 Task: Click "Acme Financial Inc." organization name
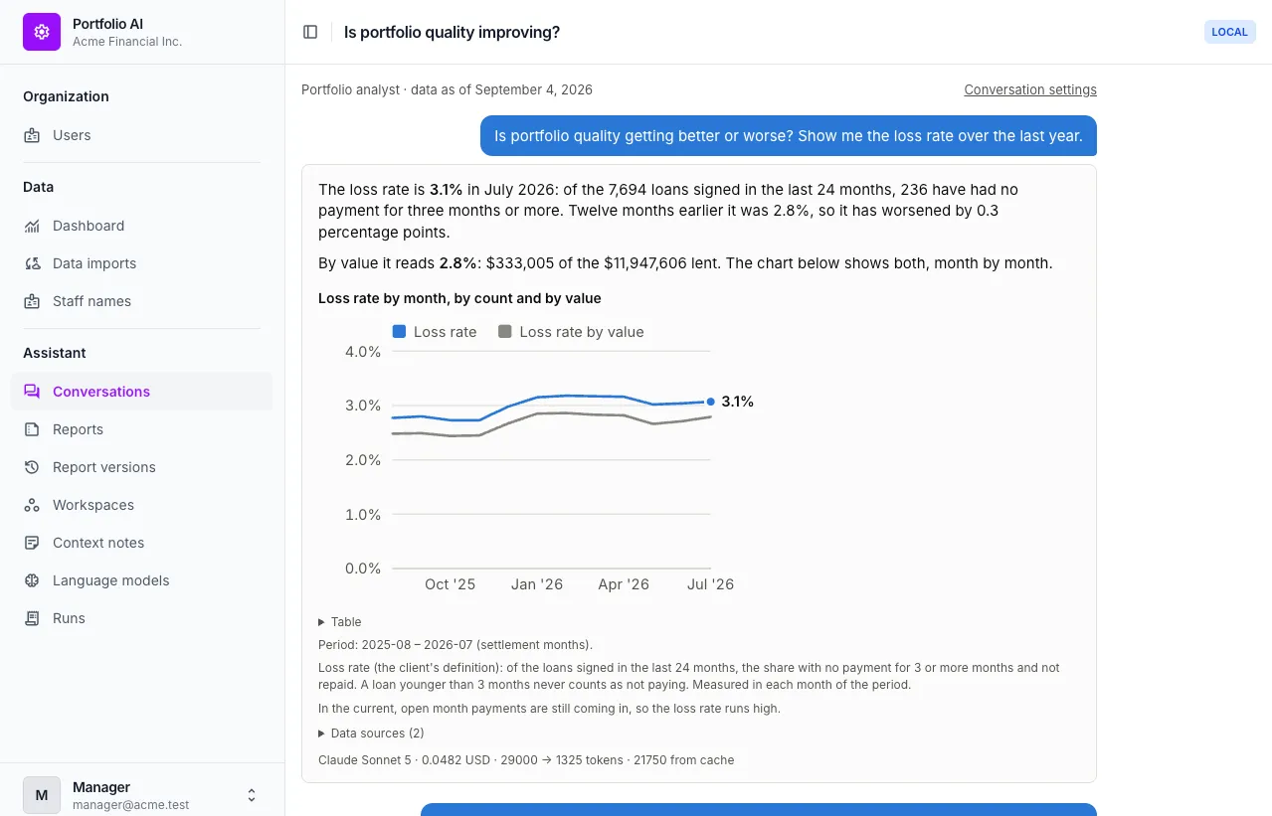(127, 42)
